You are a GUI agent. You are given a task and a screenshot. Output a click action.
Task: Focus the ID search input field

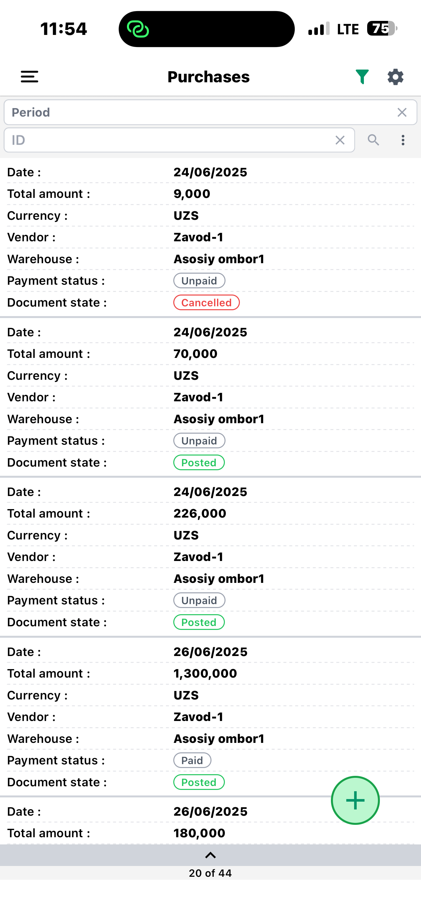tap(179, 140)
